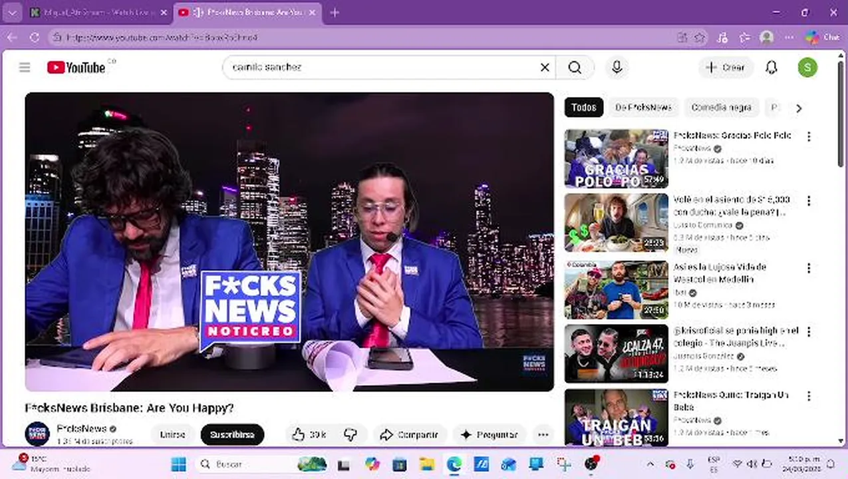The height and width of the screenshot is (479, 848).
Task: Show more filter chips with right arrow
Action: [799, 108]
